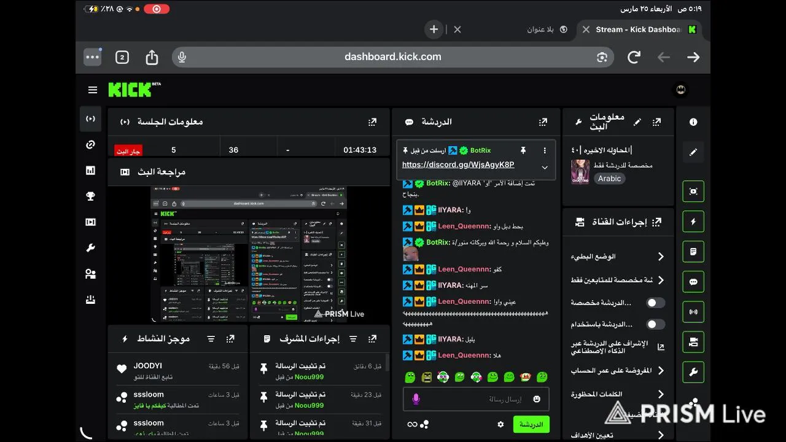This screenshot has width=786, height=442.
Task: Click the JOODYI follow activity entry
Action: pos(177,371)
